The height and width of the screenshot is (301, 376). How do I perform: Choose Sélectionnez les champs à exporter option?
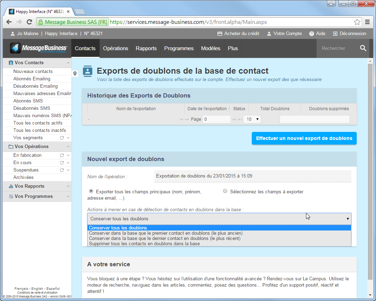pos(225,191)
